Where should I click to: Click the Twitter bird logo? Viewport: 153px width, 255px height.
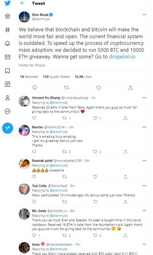(8, 3)
